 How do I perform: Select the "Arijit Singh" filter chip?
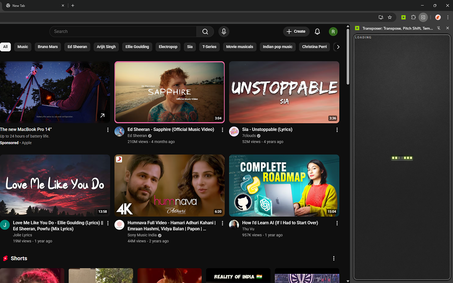click(106, 47)
